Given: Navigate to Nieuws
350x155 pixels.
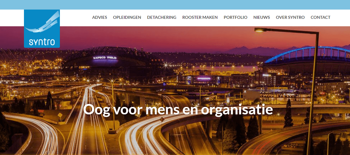Looking at the screenshot, I should tap(262, 17).
